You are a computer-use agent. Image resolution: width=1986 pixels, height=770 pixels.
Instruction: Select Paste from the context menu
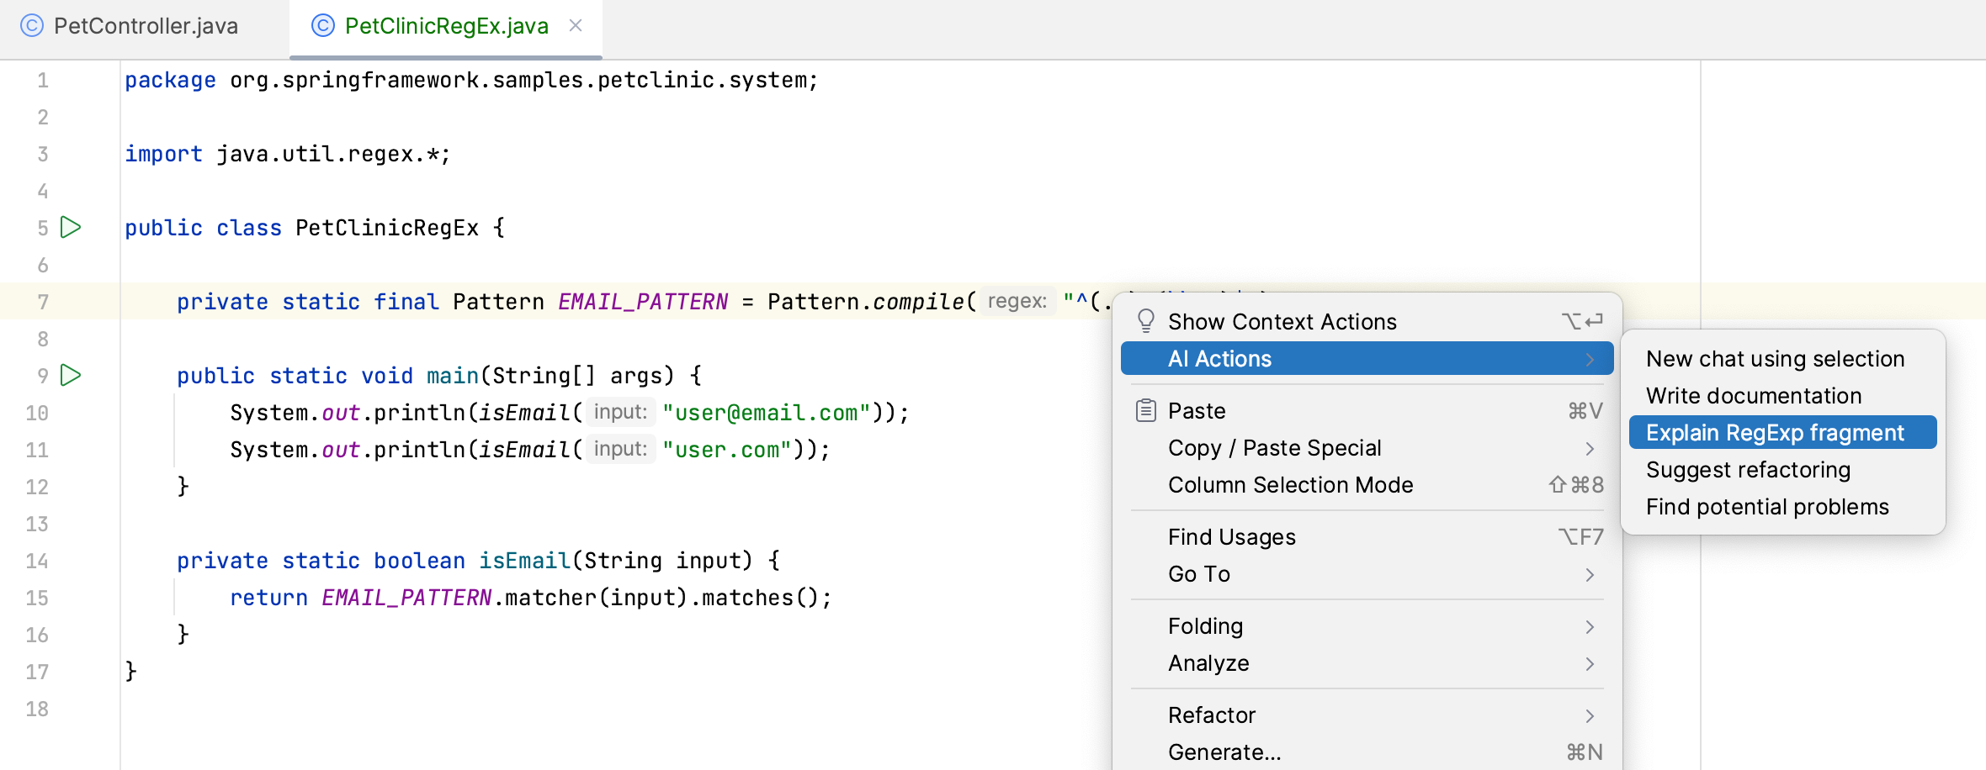pyautogui.click(x=1367, y=410)
